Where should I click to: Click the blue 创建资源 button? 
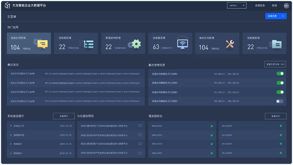click(x=276, y=16)
